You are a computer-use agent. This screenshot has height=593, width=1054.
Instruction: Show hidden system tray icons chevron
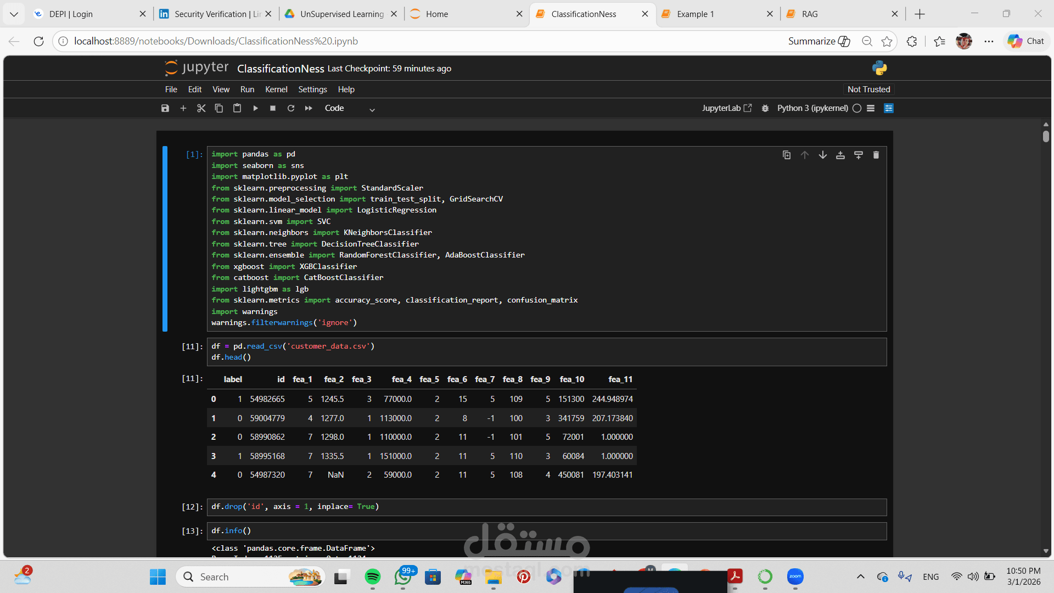(x=861, y=577)
